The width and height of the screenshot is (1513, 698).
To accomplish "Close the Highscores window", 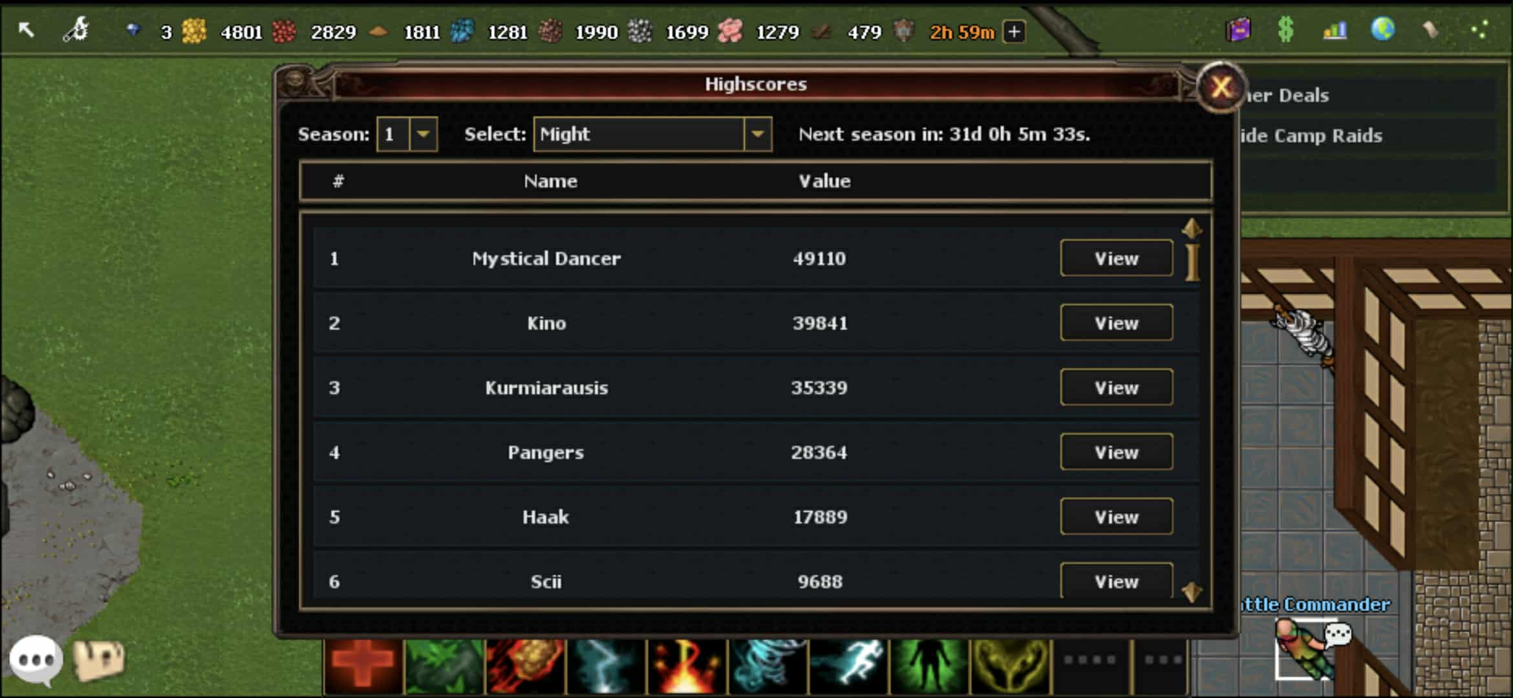I will click(x=1221, y=87).
